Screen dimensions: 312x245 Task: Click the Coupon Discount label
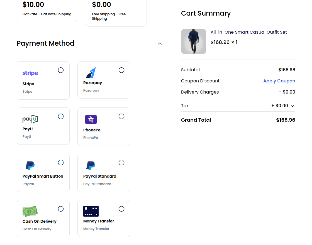(200, 81)
